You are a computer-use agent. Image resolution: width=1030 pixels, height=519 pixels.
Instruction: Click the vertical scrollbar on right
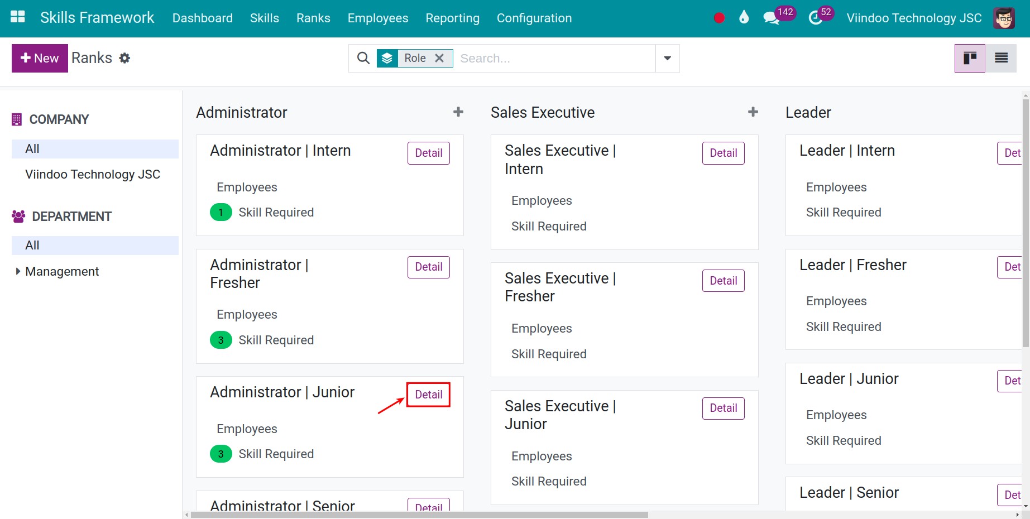point(1026,223)
